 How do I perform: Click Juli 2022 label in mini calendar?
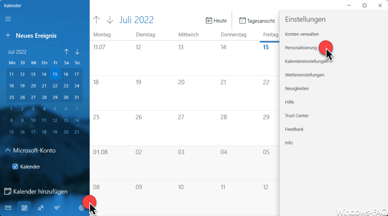[x=17, y=52]
